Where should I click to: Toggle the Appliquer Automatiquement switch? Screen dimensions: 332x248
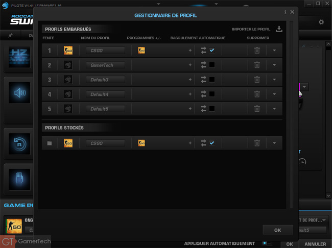(x=266, y=243)
